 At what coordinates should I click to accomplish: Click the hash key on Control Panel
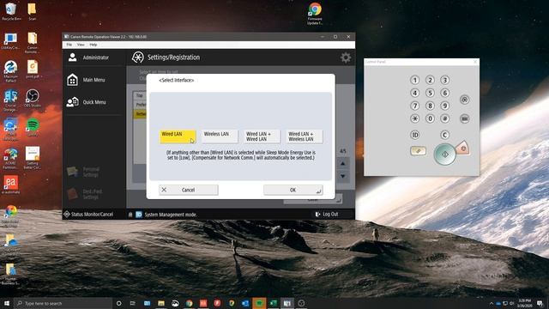pos(444,118)
